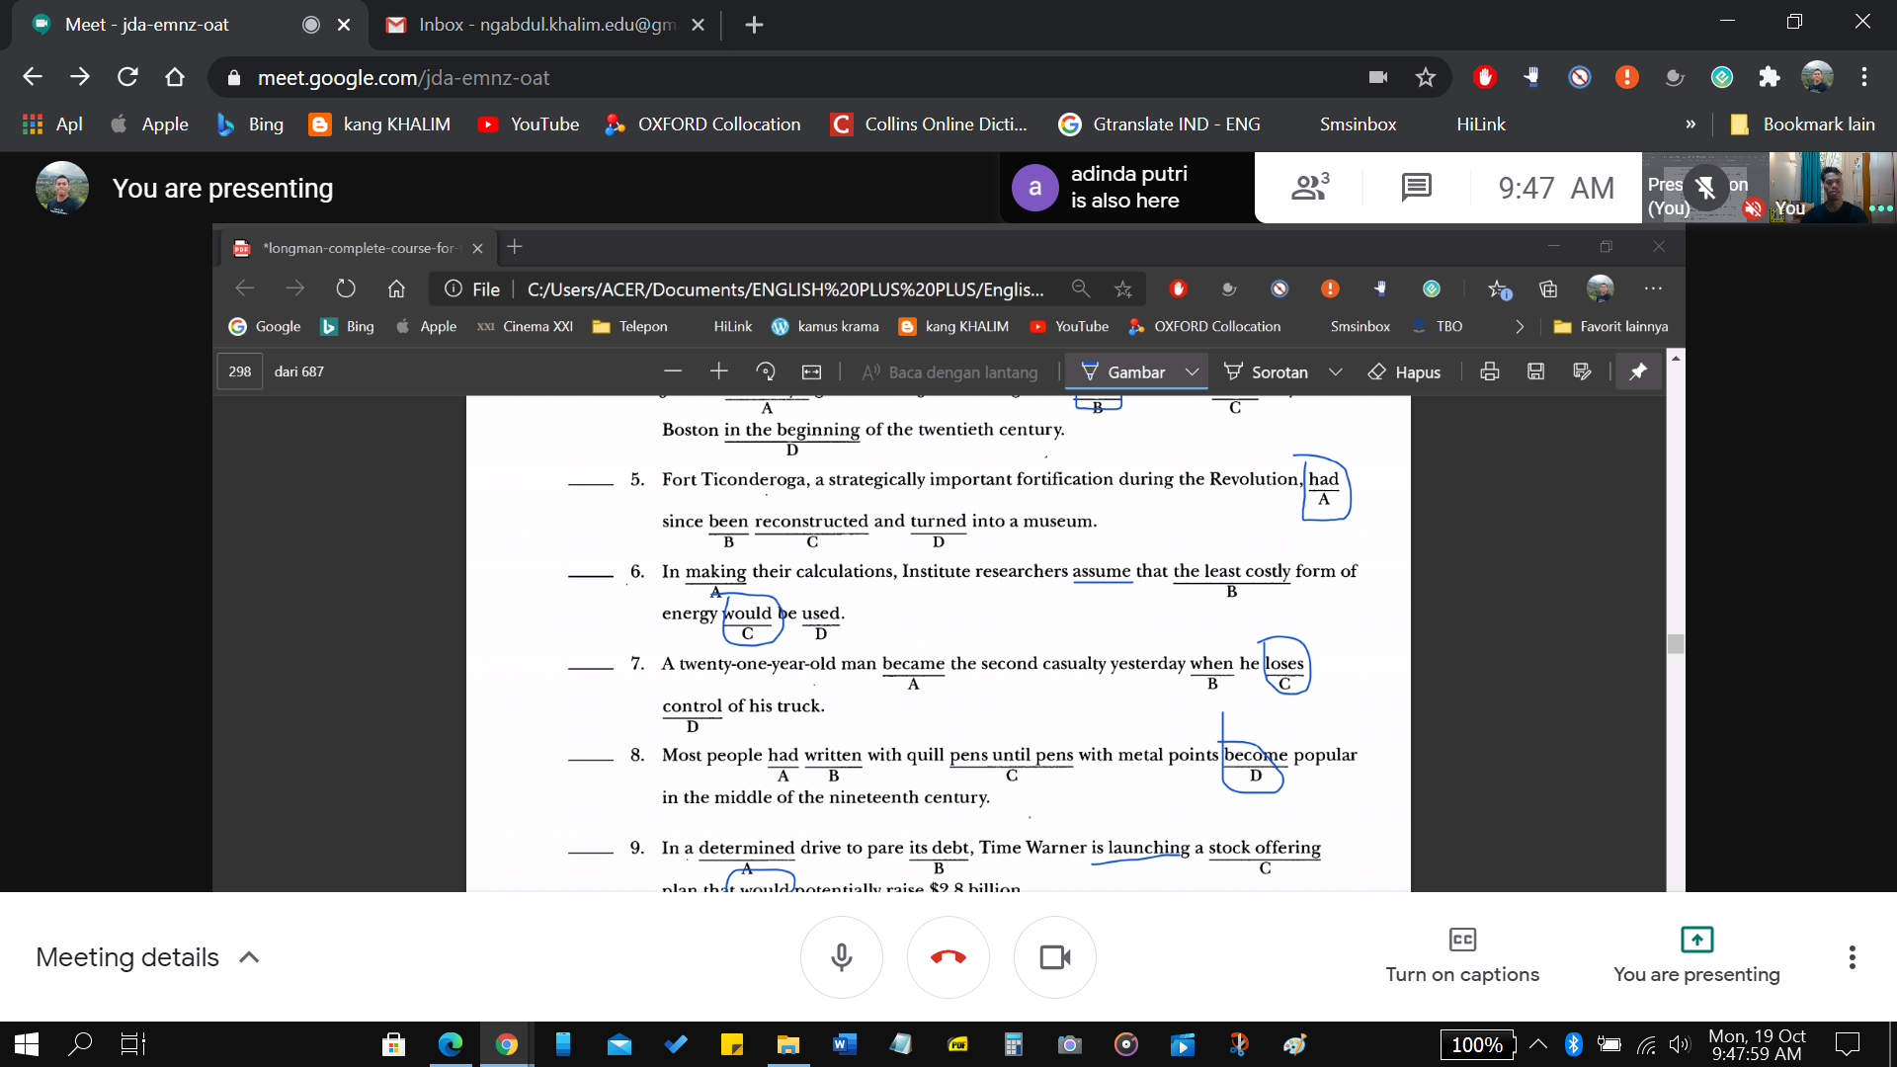Hang up with the red leave call button
The image size is (1897, 1067).
pos(948,956)
